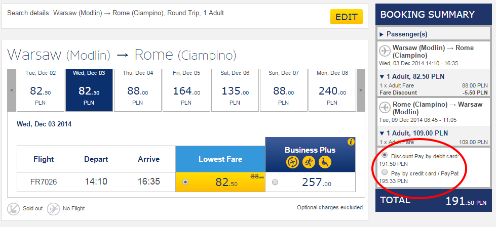Choose Pay by credit card / PayPal

click(x=385, y=173)
